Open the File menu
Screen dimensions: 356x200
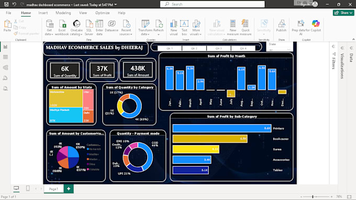point(8,13)
